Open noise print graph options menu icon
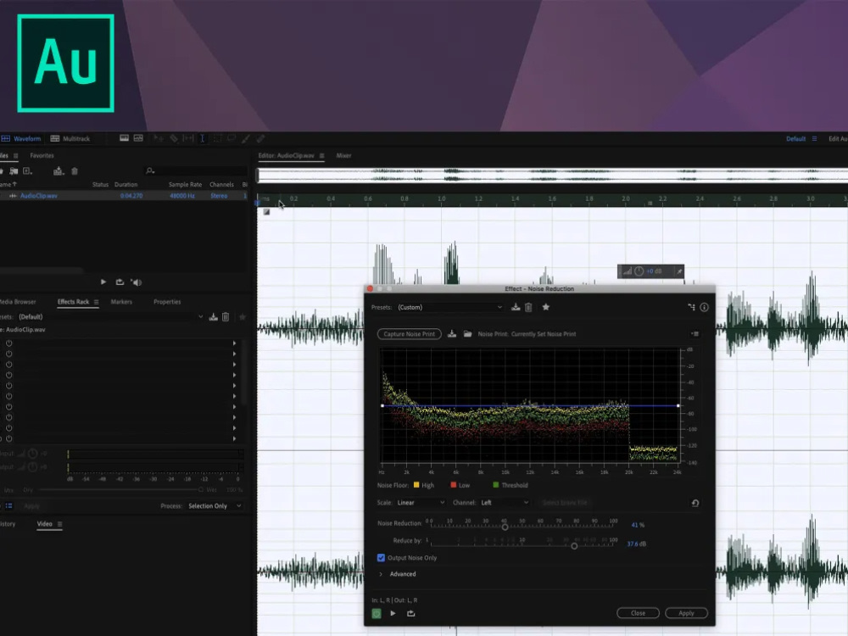848x636 pixels. (695, 333)
